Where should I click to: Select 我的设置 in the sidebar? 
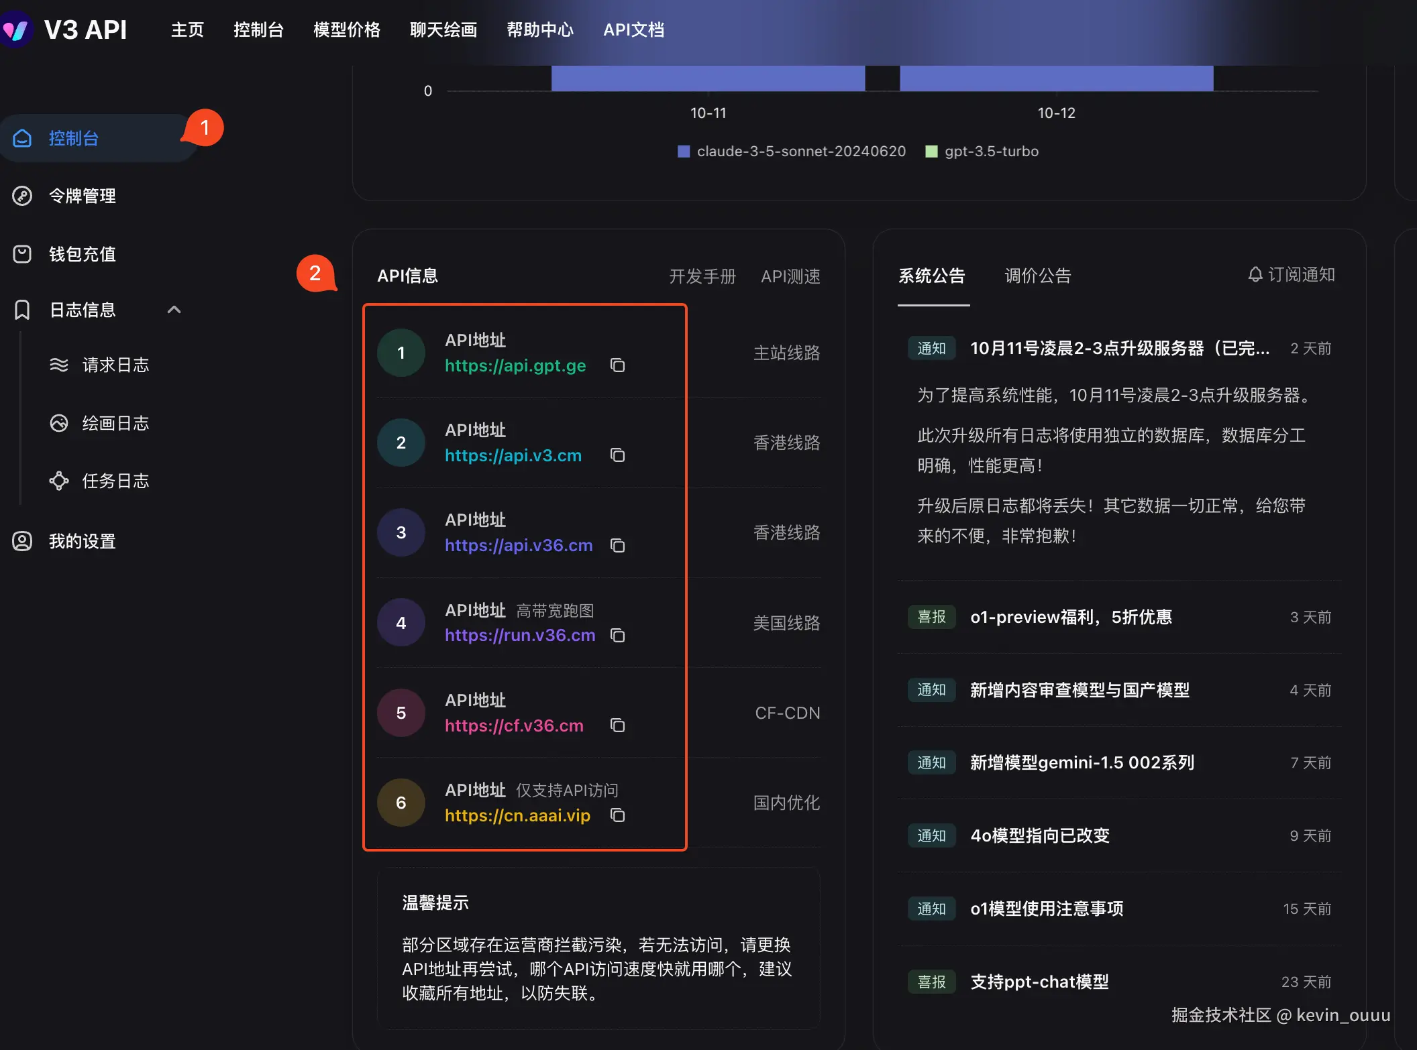83,540
